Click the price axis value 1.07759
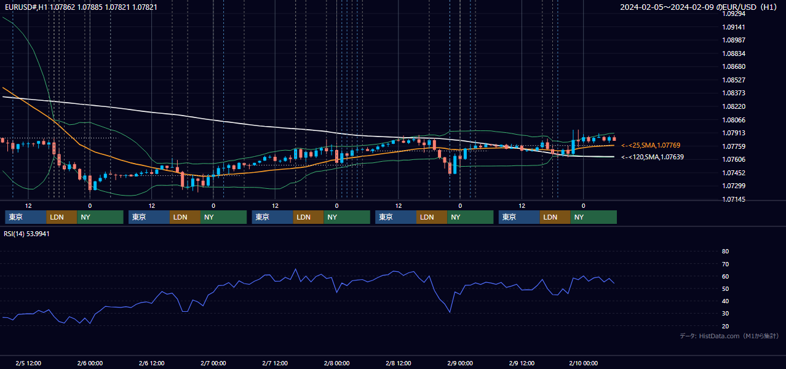The image size is (786, 369). [x=734, y=146]
